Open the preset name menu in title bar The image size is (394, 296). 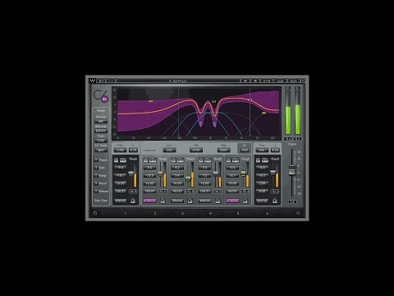(x=178, y=81)
